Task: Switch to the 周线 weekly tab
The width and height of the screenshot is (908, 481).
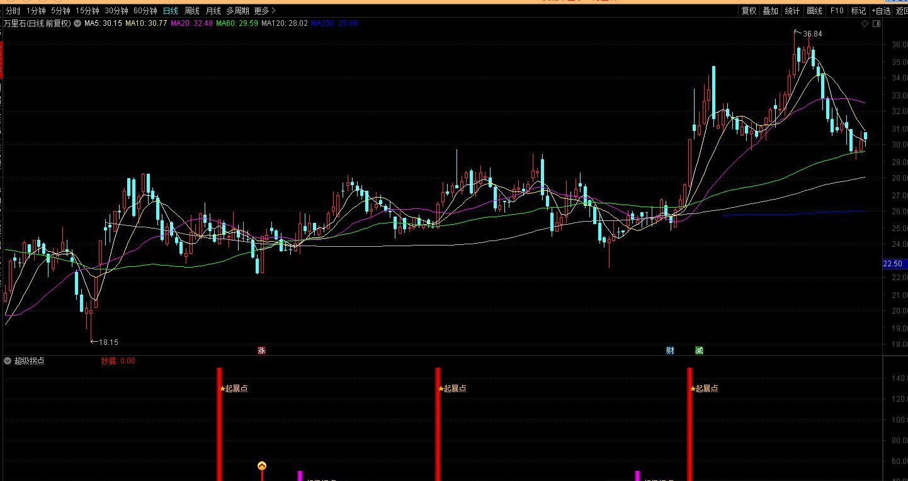Action: point(191,11)
